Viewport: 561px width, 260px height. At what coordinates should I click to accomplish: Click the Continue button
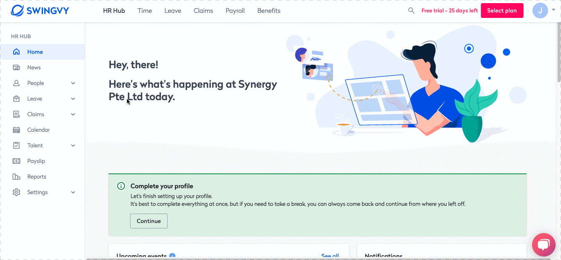coord(149,221)
